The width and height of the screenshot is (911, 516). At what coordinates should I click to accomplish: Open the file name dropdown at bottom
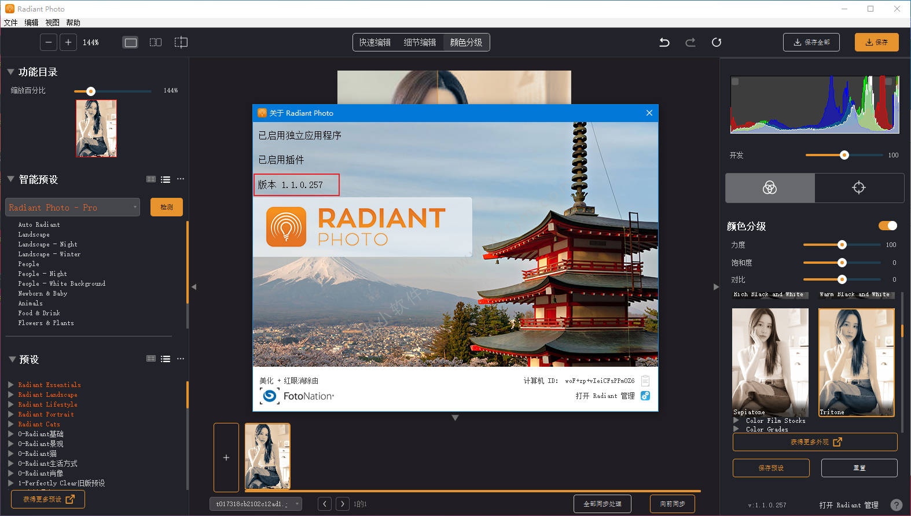click(256, 504)
